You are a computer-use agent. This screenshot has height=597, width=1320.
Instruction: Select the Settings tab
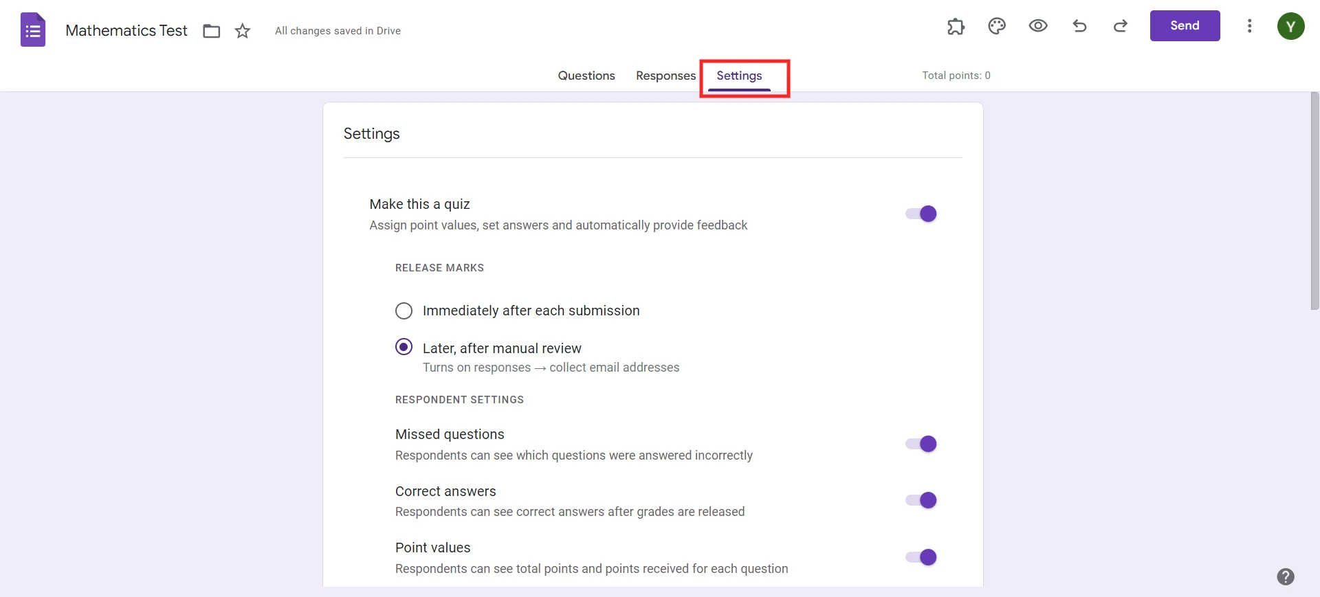coord(739,76)
